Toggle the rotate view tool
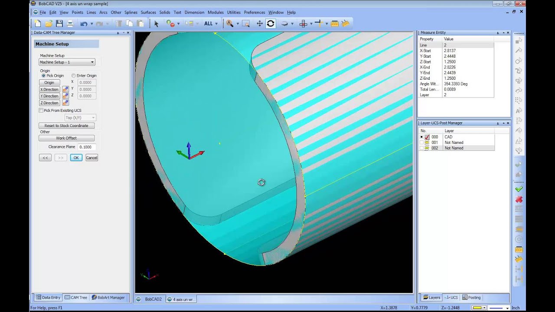555x312 pixels. 271,23
